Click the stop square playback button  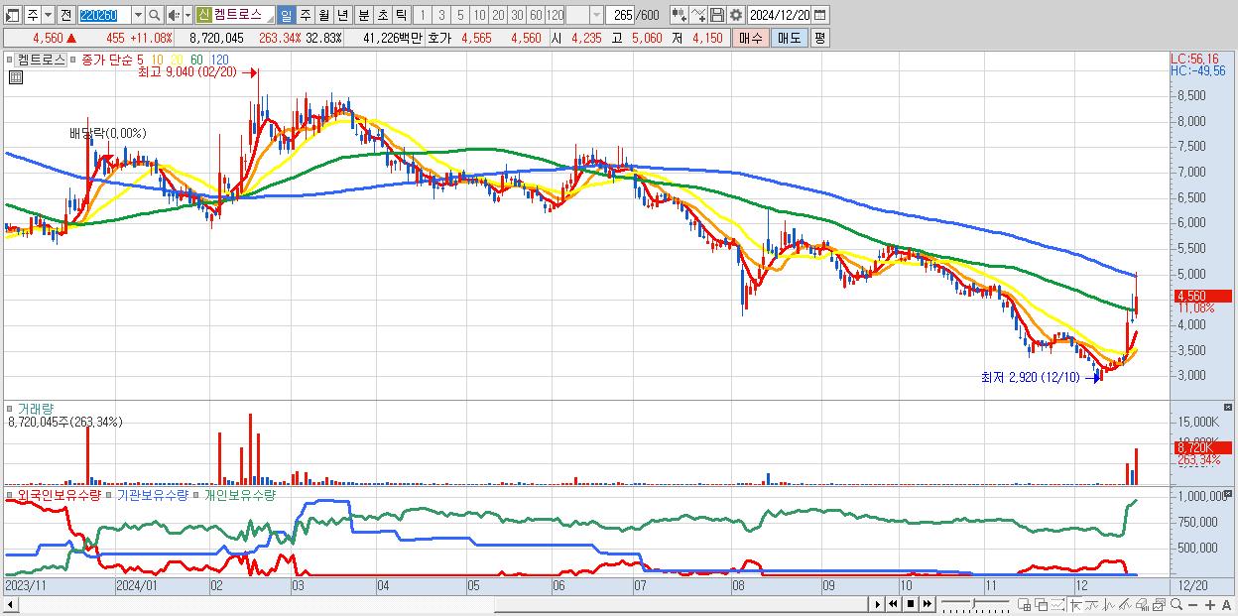pos(911,604)
